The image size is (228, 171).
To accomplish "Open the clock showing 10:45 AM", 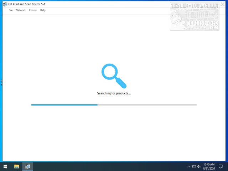I will 209,166.
